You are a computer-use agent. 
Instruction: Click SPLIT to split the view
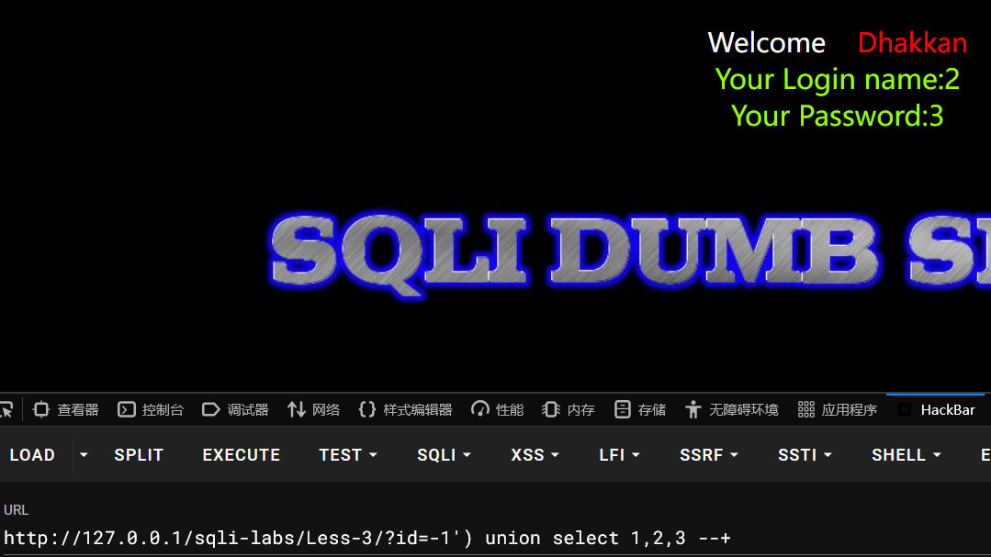pos(139,454)
